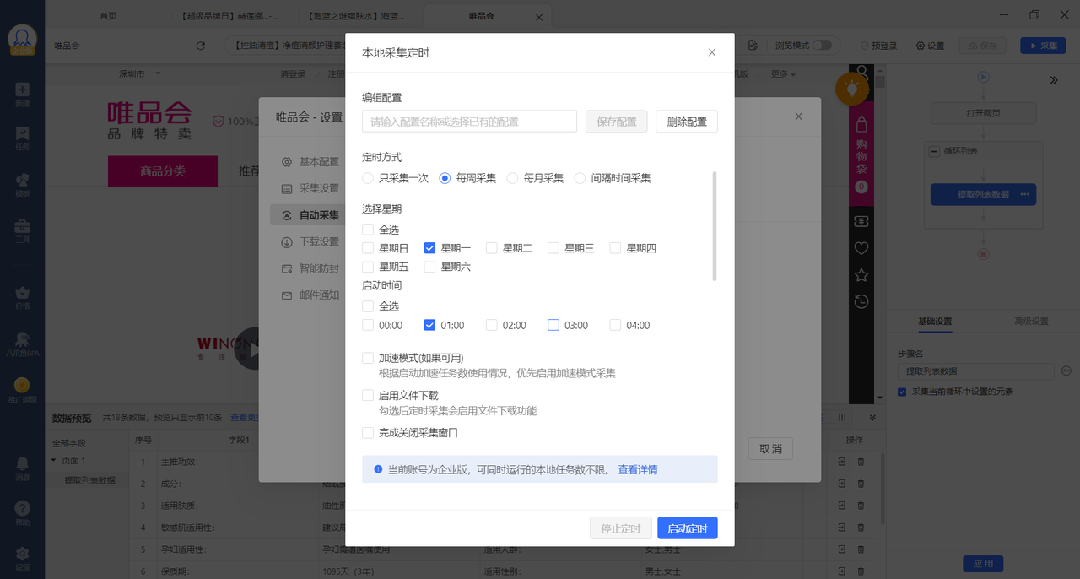The height and width of the screenshot is (579, 1080).
Task: Click the step name options icon beside 提取列表数据 field
Action: point(1066,371)
